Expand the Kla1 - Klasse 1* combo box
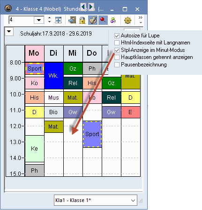This screenshot has height=210, width=202. click(96, 200)
